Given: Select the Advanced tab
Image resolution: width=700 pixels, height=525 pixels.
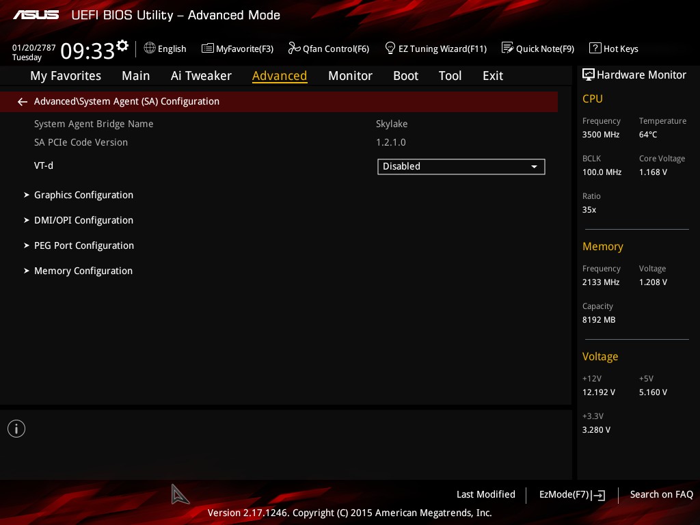Looking at the screenshot, I should 280,76.
